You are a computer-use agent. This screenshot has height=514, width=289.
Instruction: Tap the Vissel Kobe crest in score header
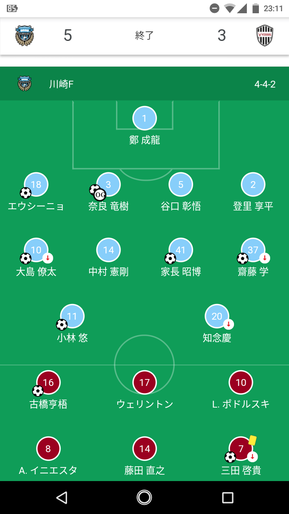265,36
